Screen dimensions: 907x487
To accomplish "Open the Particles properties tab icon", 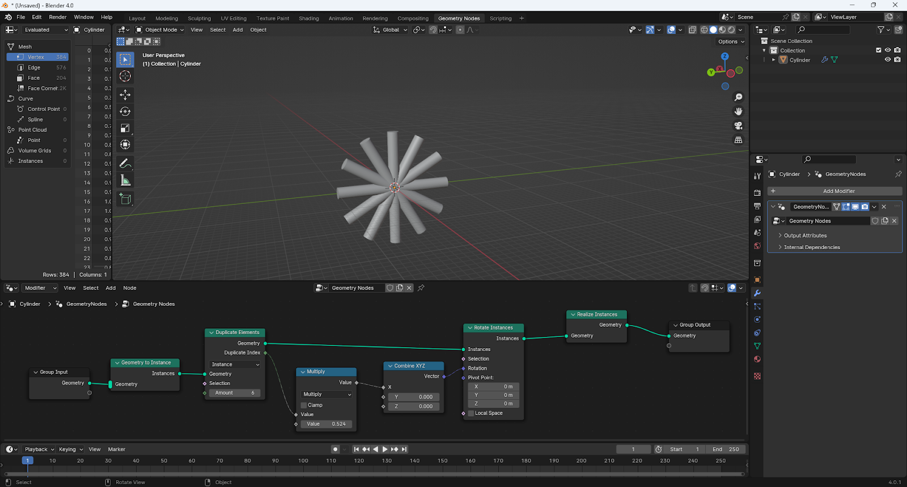I will click(x=757, y=306).
